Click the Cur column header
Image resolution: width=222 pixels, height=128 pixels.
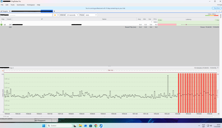[x=150, y=19]
